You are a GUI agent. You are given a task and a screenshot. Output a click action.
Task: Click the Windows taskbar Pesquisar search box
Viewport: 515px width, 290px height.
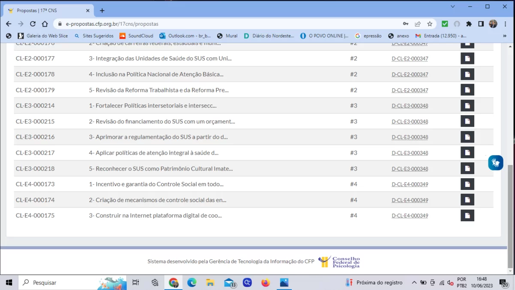[64, 282]
